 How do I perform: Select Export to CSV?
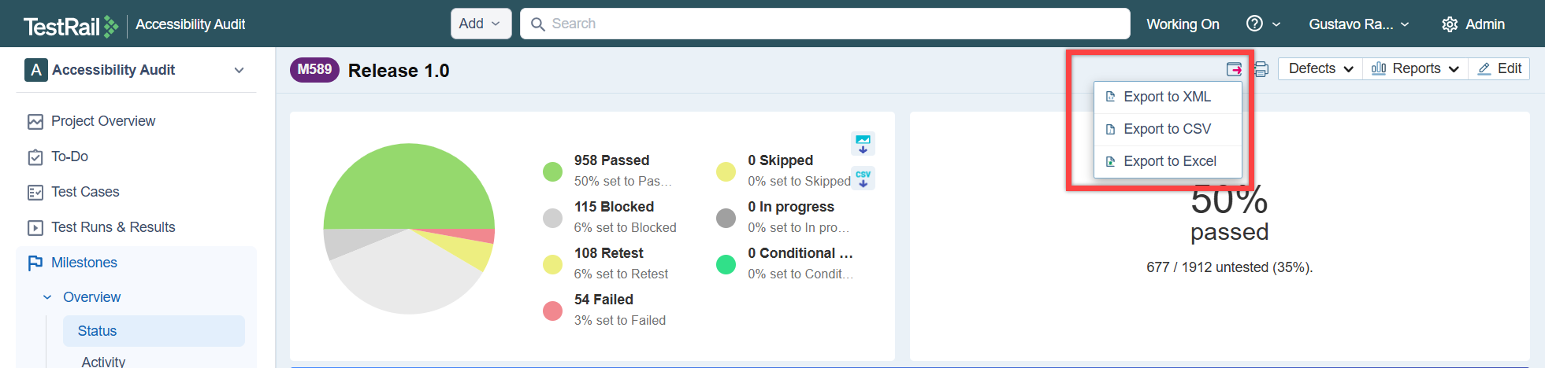[1167, 129]
